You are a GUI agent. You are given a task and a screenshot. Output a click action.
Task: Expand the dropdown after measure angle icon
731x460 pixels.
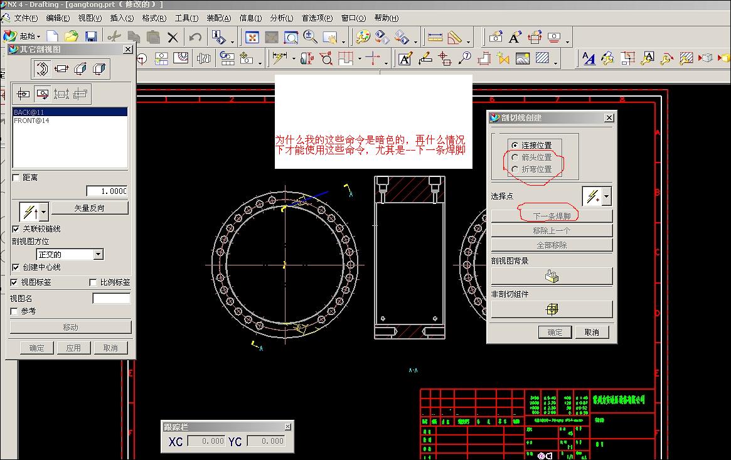[x=469, y=42]
